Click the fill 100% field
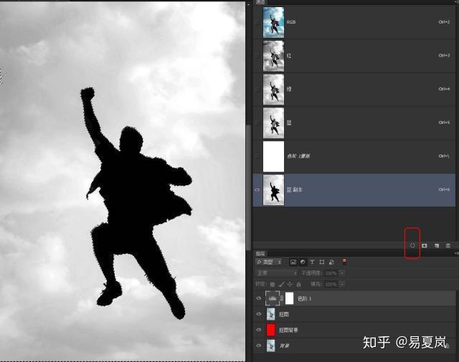 [331, 284]
